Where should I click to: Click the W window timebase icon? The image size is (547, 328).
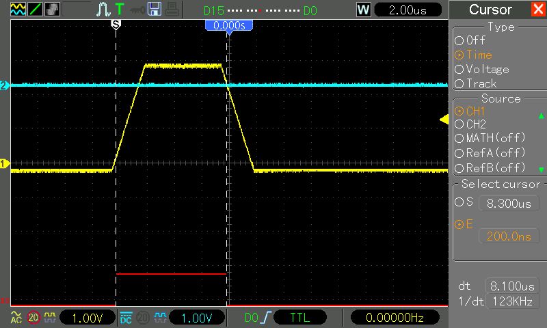[x=364, y=10]
